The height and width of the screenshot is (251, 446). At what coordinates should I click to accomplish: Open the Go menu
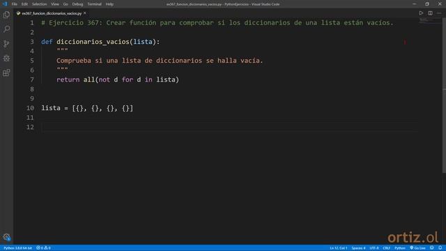66,4
